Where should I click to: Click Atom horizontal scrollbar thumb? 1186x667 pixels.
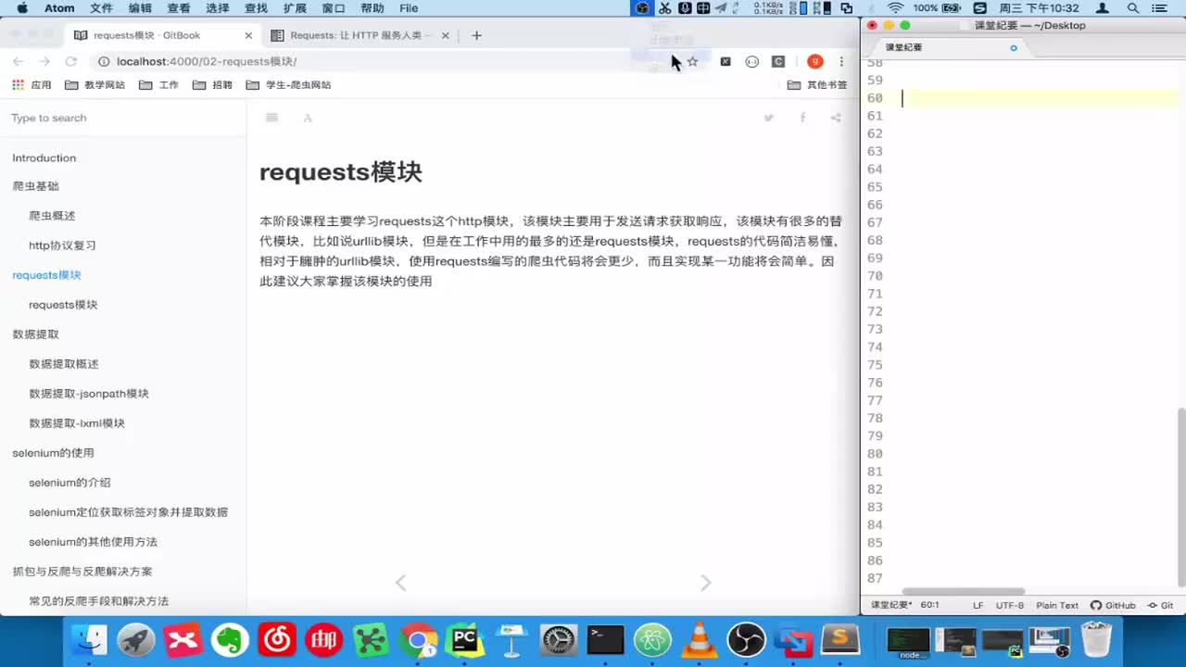pyautogui.click(x=964, y=591)
